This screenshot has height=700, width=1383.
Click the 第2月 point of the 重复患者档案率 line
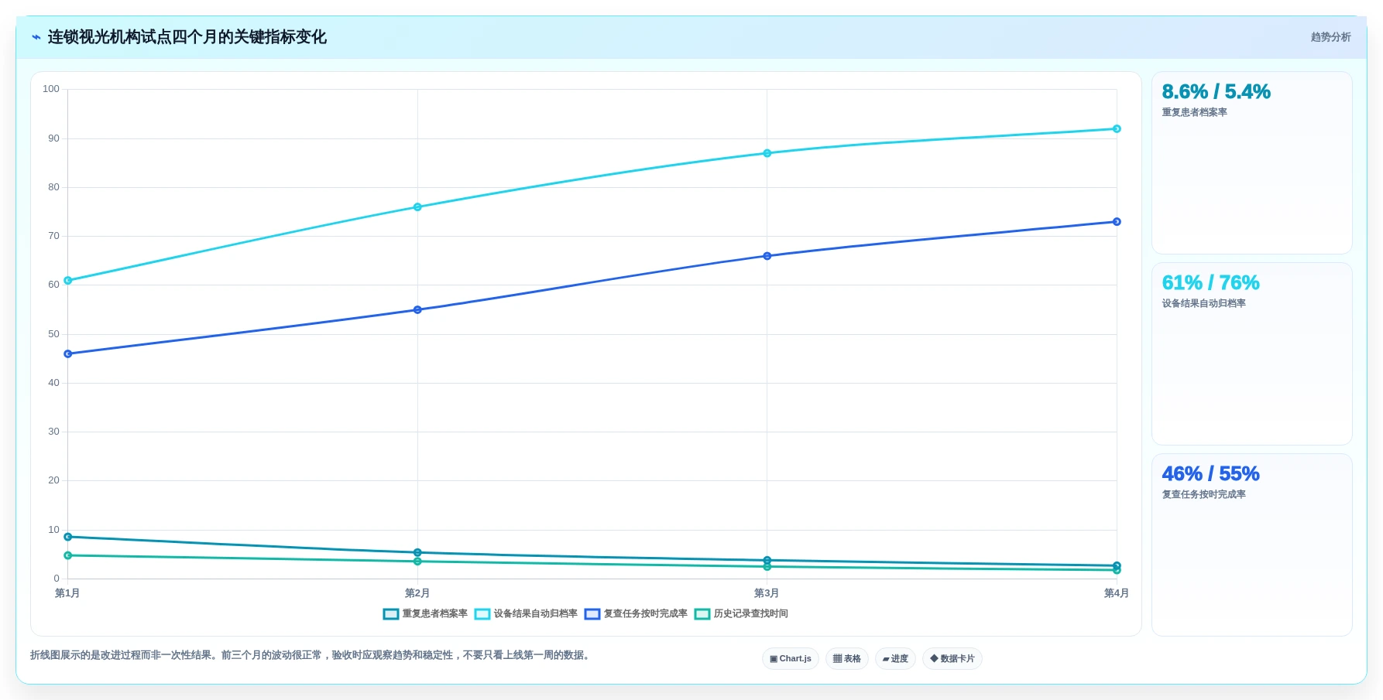pyautogui.click(x=417, y=553)
